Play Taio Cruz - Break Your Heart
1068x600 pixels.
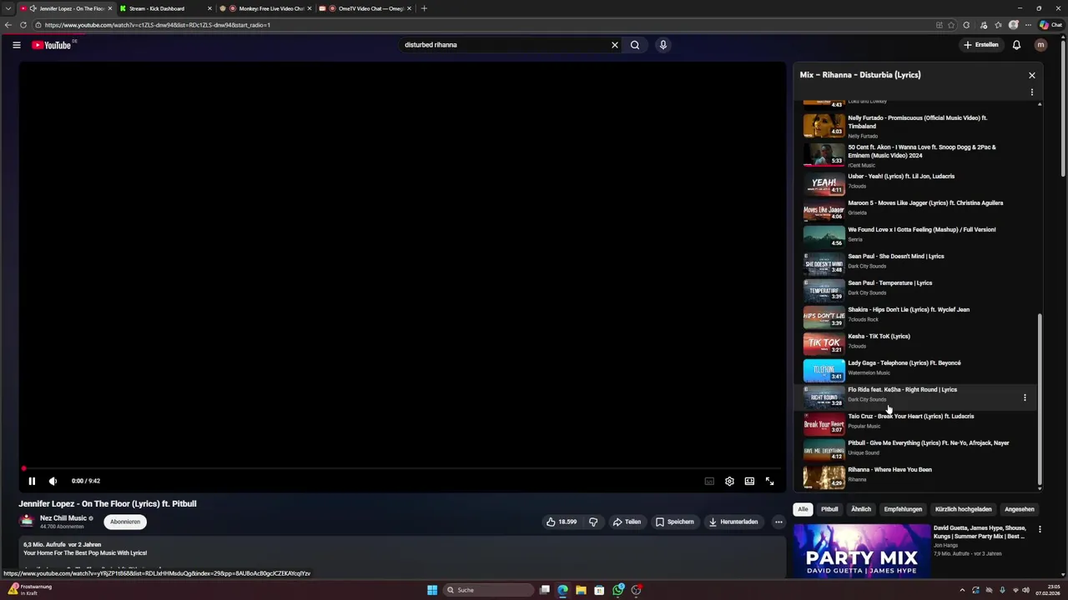coord(918,422)
